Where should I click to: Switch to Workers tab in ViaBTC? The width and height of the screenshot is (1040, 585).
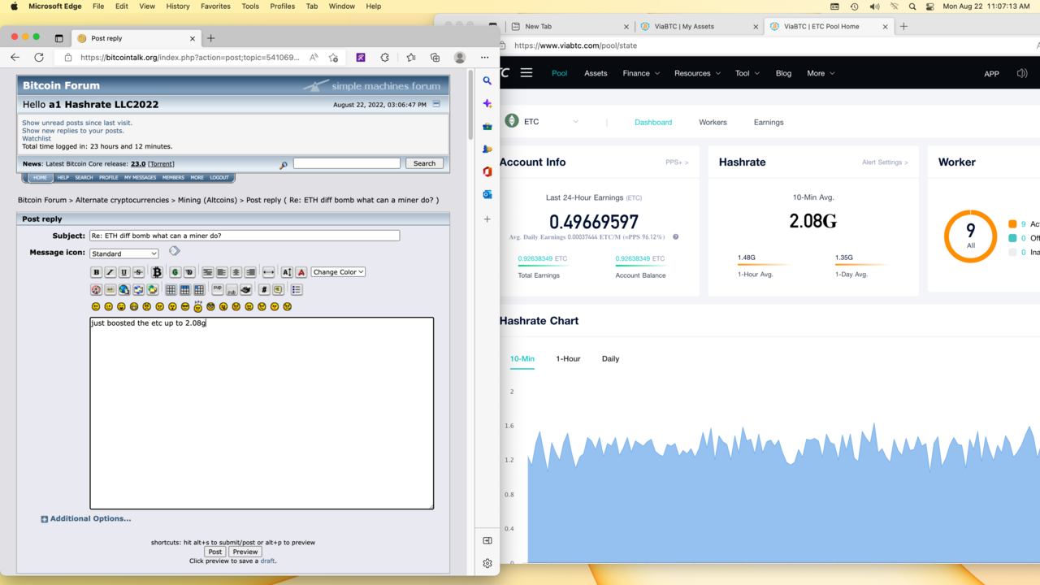(713, 122)
